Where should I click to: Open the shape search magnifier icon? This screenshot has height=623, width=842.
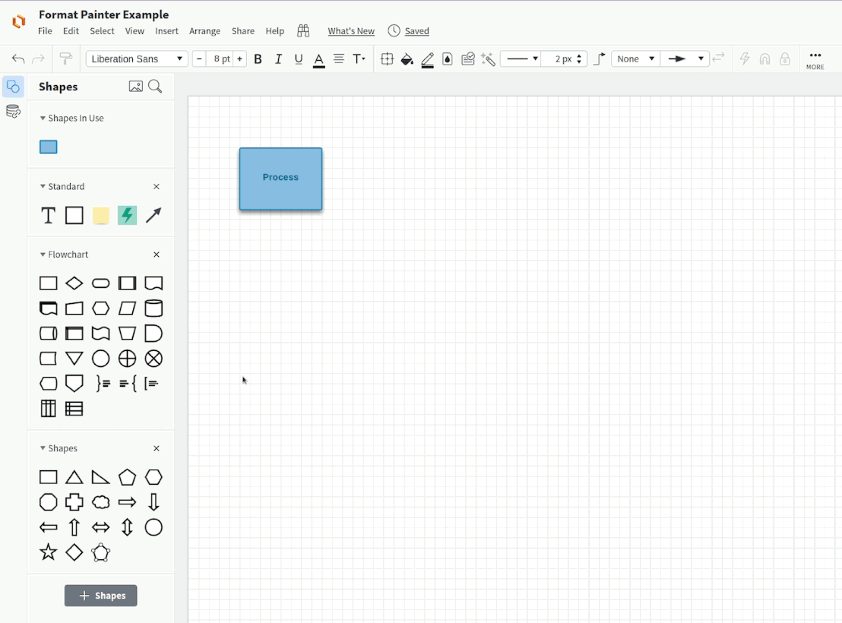tap(155, 86)
